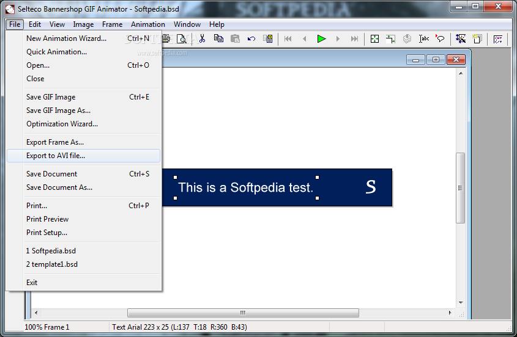The width and height of the screenshot is (517, 337).
Task: Click the Print toolbar icon
Action: click(166, 39)
